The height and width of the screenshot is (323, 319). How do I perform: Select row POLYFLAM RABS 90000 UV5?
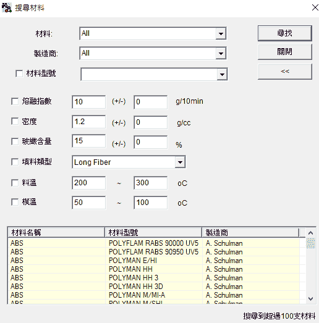[x=153, y=243]
